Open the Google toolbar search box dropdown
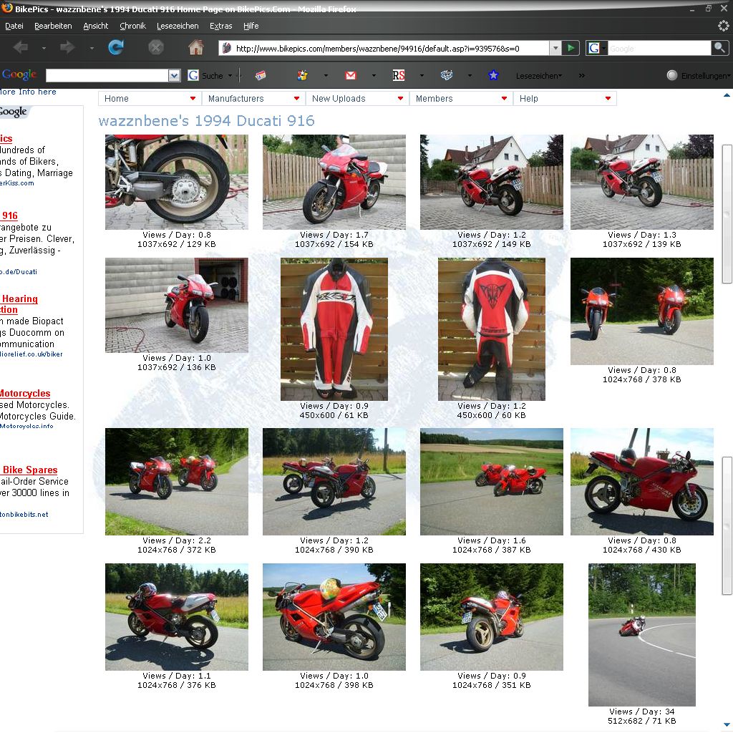The image size is (733, 733). point(174,75)
